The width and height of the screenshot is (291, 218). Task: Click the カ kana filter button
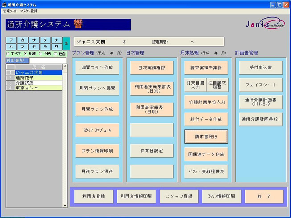[23, 40]
